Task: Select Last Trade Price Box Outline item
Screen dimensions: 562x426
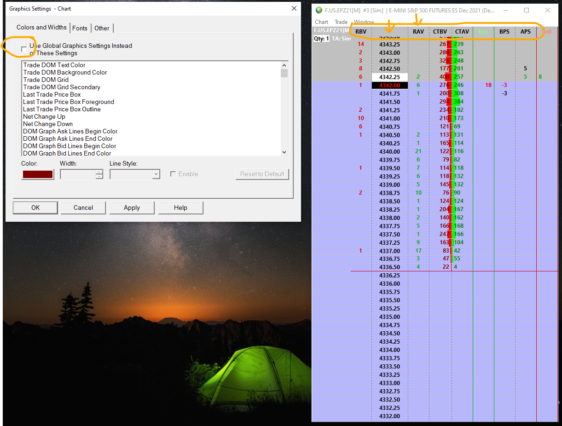Action: (x=62, y=109)
